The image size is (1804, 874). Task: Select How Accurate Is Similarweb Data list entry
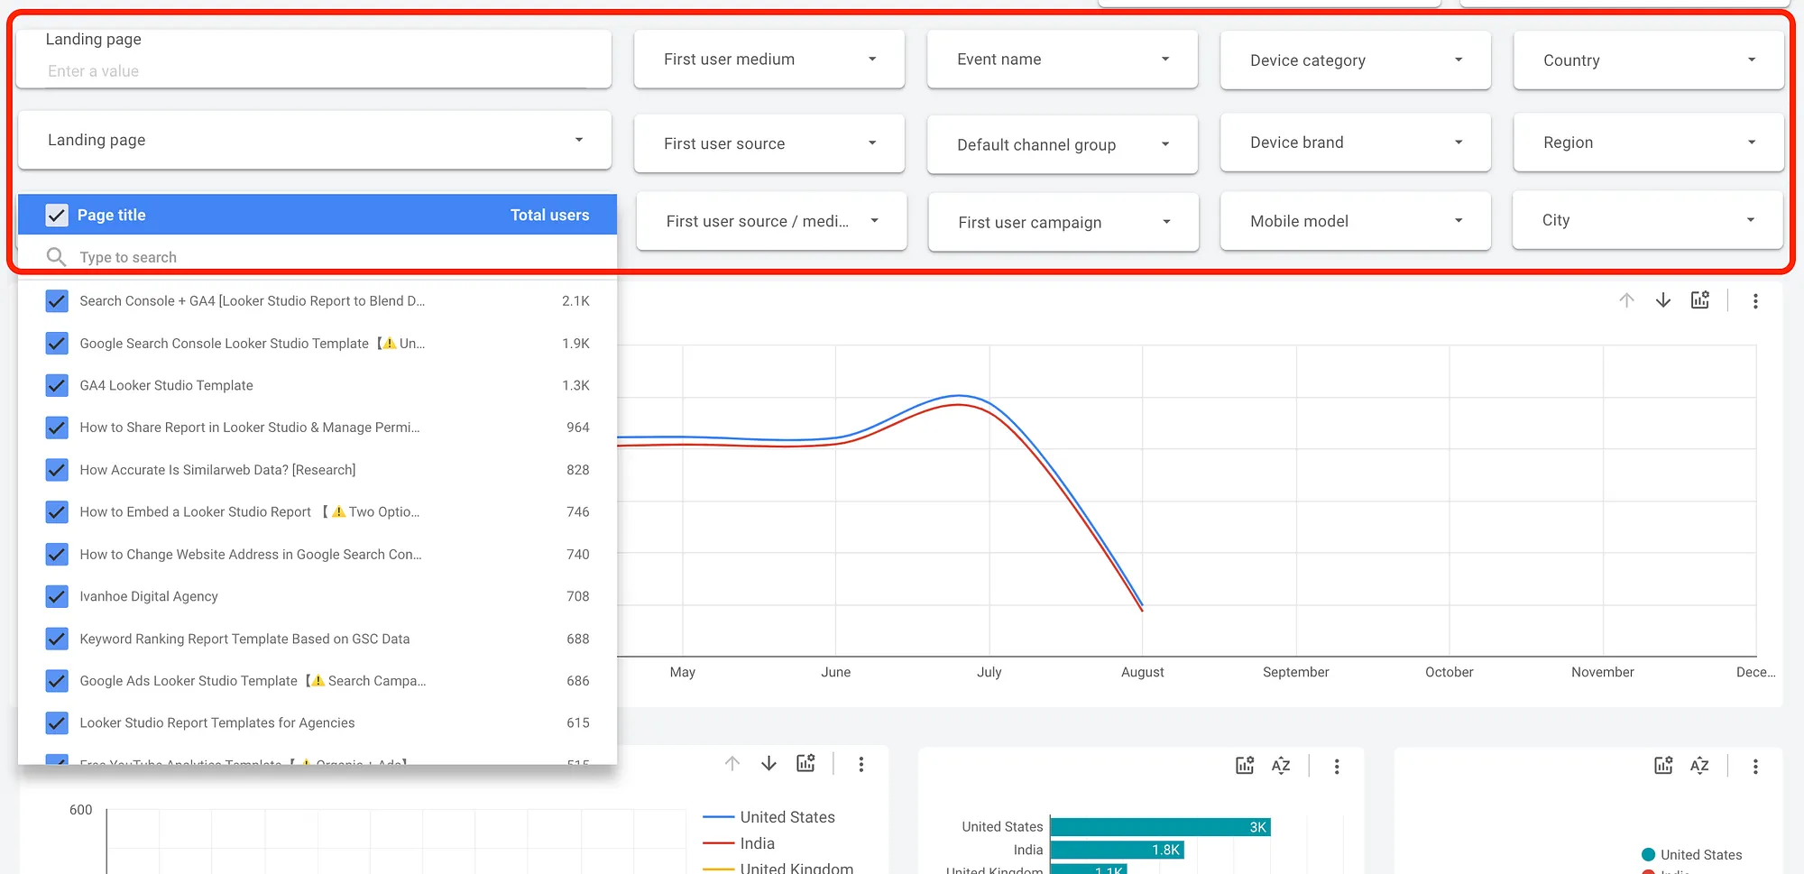click(217, 470)
